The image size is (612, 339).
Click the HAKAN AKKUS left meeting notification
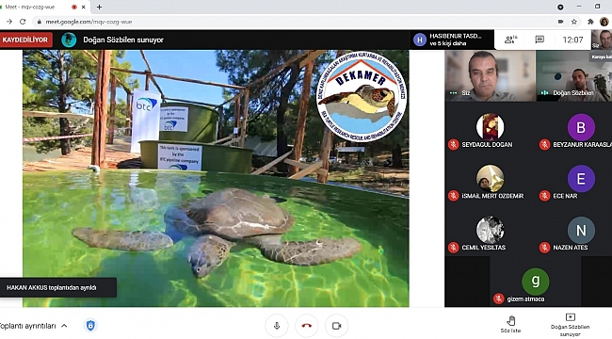58,287
